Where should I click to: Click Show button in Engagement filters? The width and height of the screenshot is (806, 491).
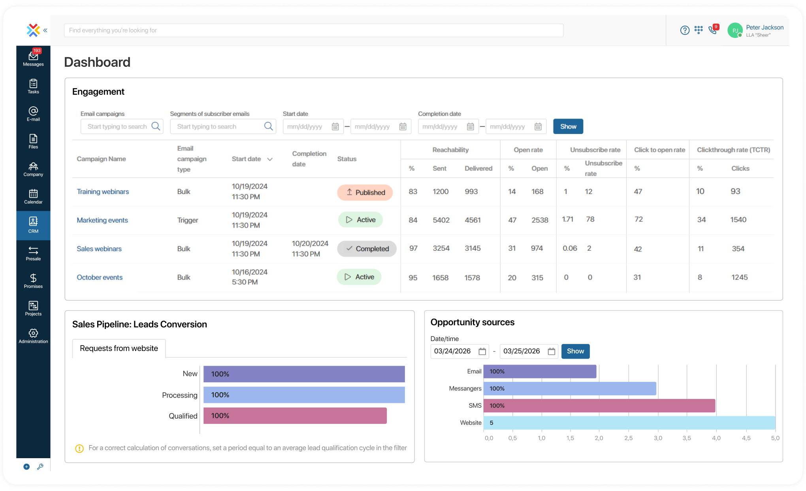pos(568,127)
